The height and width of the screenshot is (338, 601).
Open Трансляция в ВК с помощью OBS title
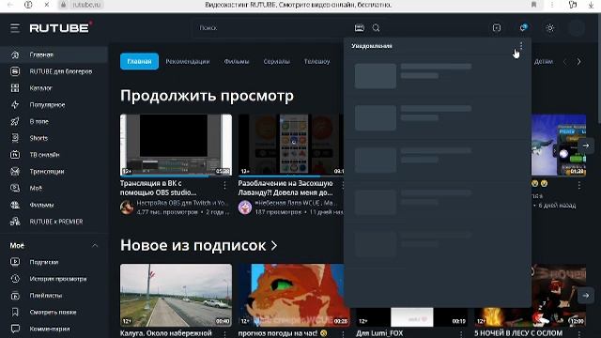tap(159, 188)
